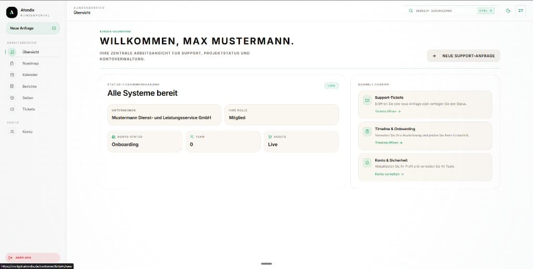Open the Timeline öffnen link

[x=389, y=143]
